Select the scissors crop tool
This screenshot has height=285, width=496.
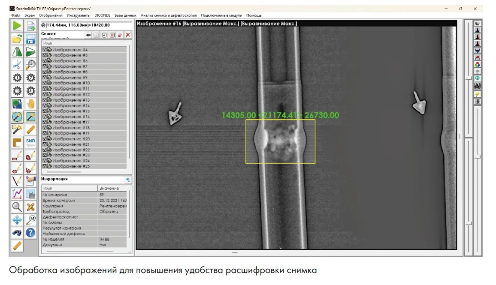pyautogui.click(x=17, y=64)
